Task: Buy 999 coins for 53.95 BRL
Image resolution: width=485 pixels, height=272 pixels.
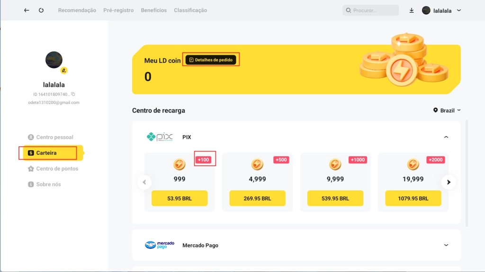Action: 180,198
